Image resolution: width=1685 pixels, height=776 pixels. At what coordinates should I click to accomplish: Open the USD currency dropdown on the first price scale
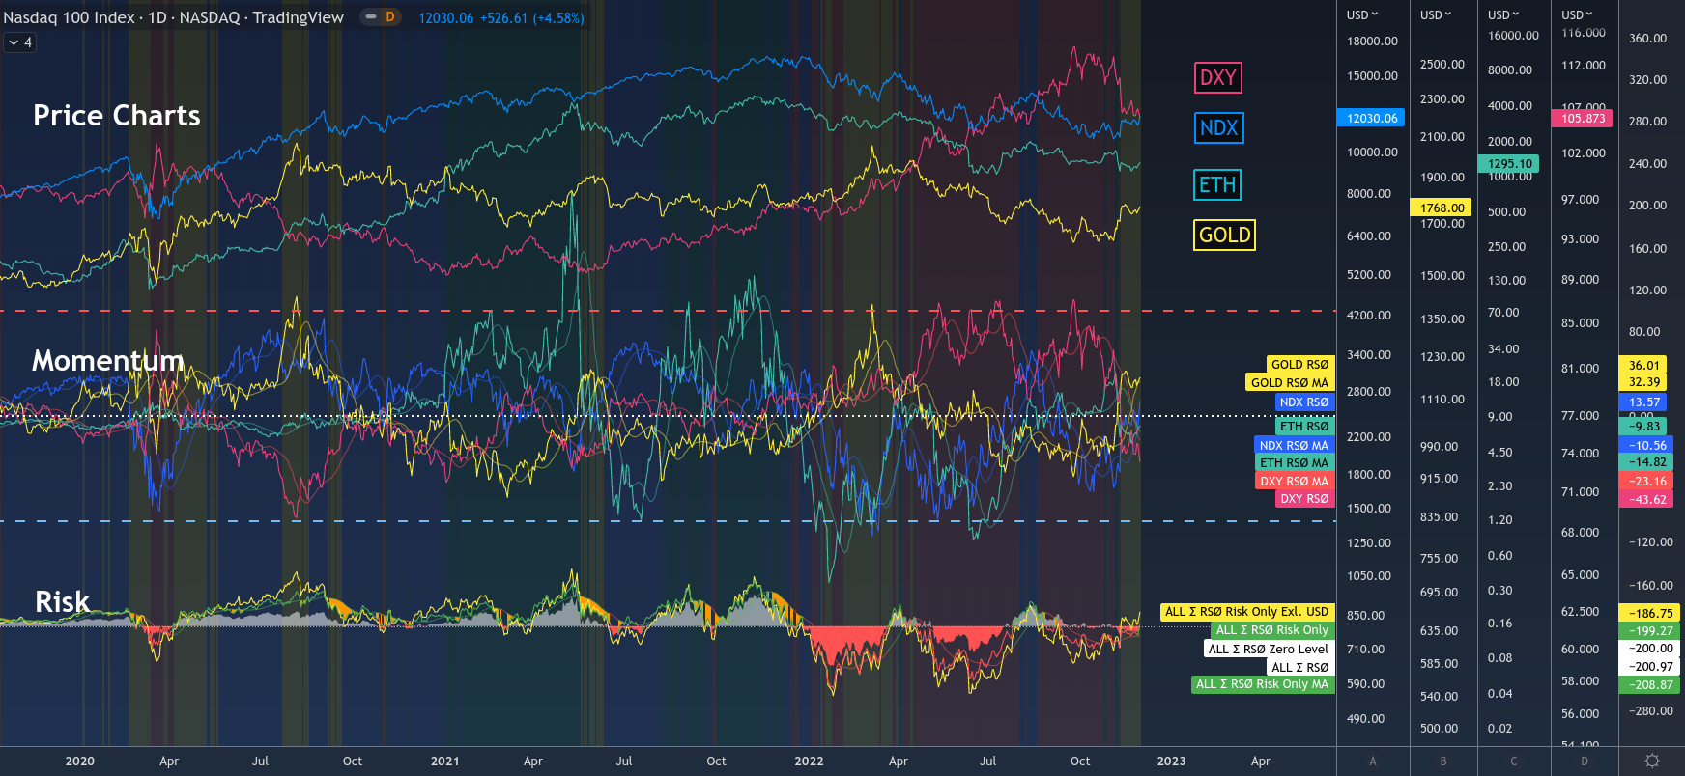pyautogui.click(x=1363, y=14)
